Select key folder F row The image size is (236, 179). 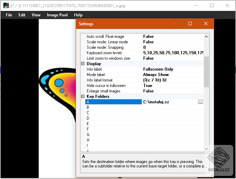145,129
